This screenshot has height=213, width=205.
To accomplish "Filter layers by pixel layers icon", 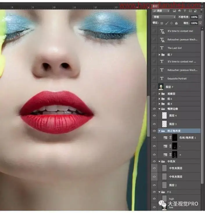I will click(174, 11).
